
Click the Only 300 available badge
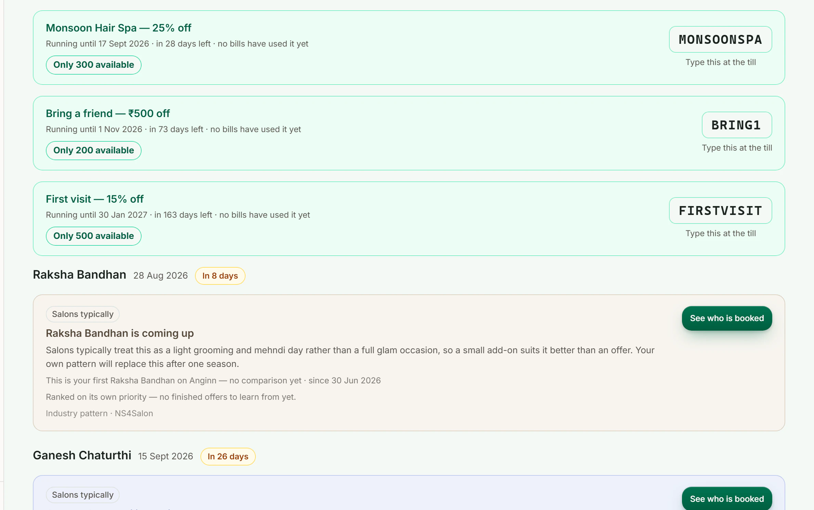pyautogui.click(x=93, y=65)
